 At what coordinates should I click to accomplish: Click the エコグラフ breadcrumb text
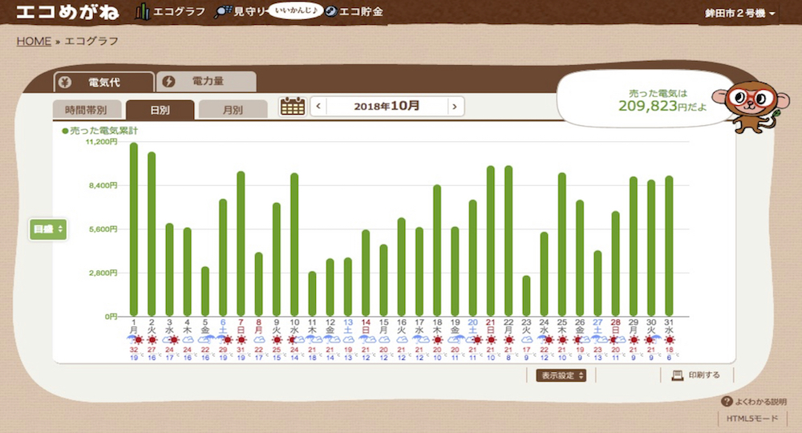(91, 41)
